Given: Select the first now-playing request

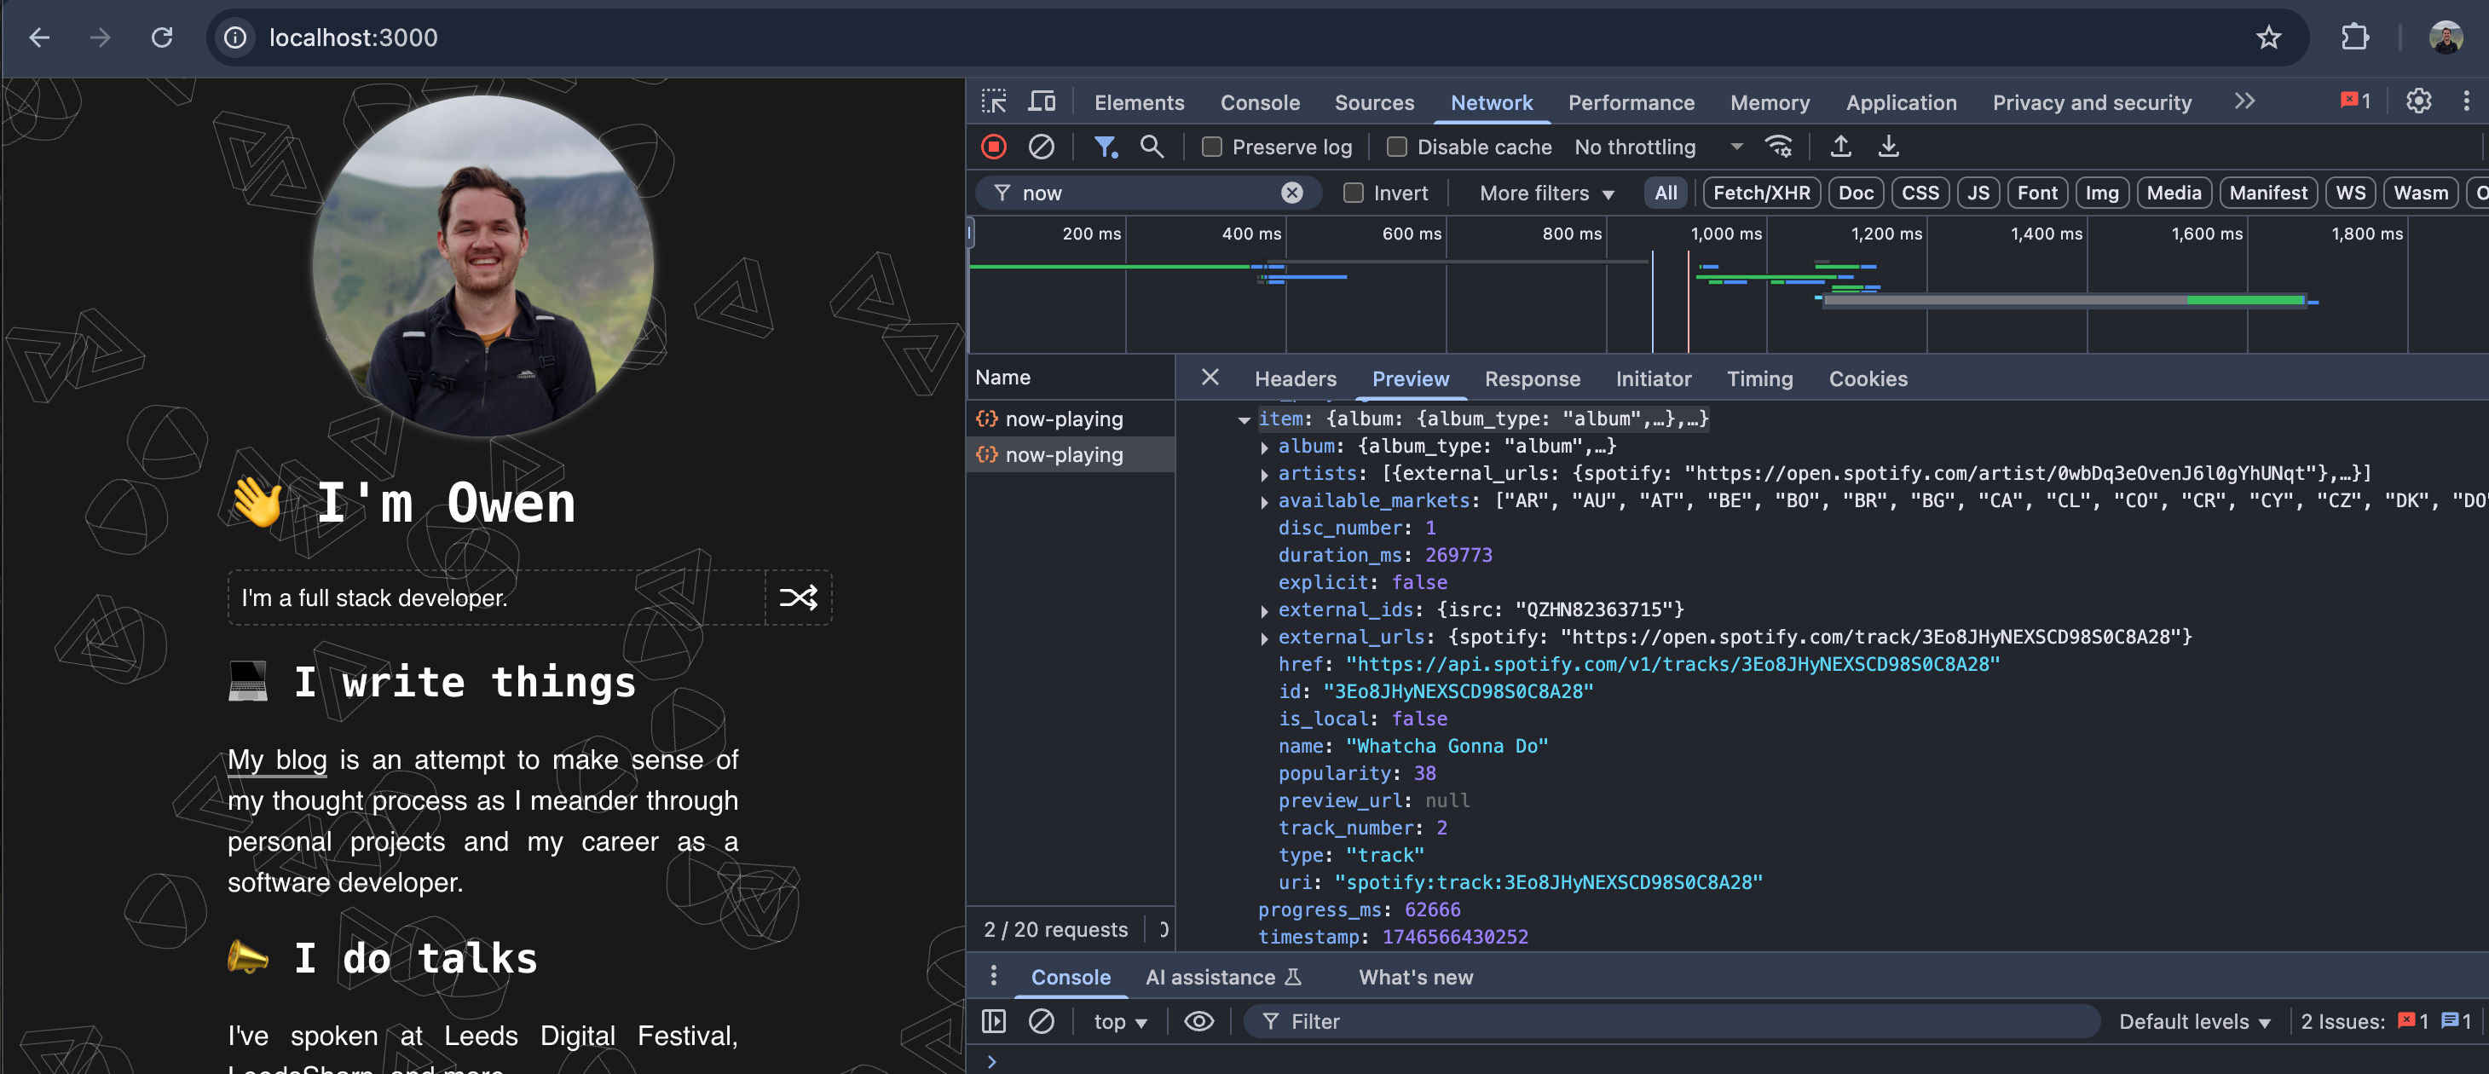Looking at the screenshot, I should pos(1070,419).
